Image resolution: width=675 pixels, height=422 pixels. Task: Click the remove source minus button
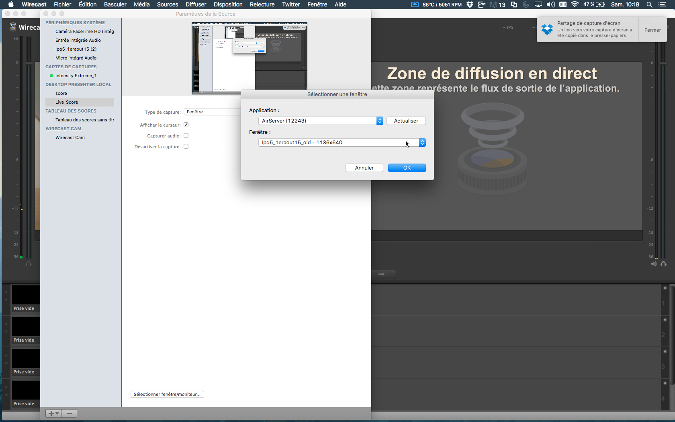click(69, 413)
